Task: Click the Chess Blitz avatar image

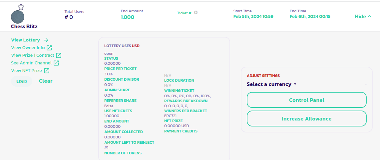Action: (x=18, y=17)
